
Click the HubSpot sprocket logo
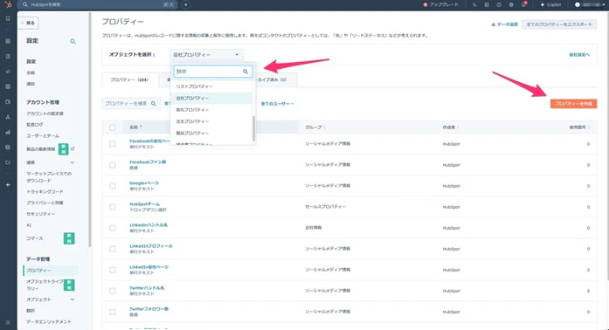(x=8, y=4)
